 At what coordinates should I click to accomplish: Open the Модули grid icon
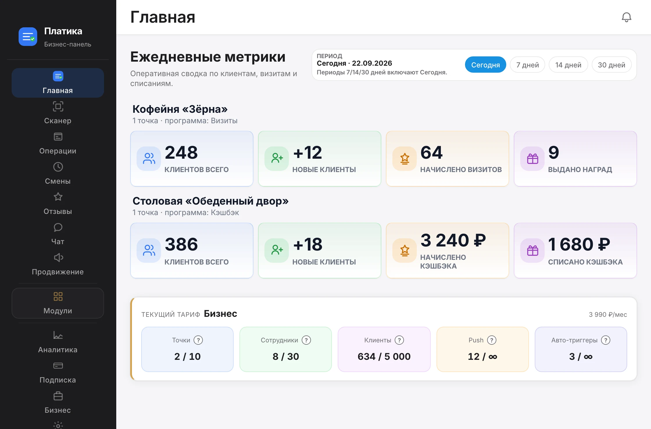[x=58, y=296]
